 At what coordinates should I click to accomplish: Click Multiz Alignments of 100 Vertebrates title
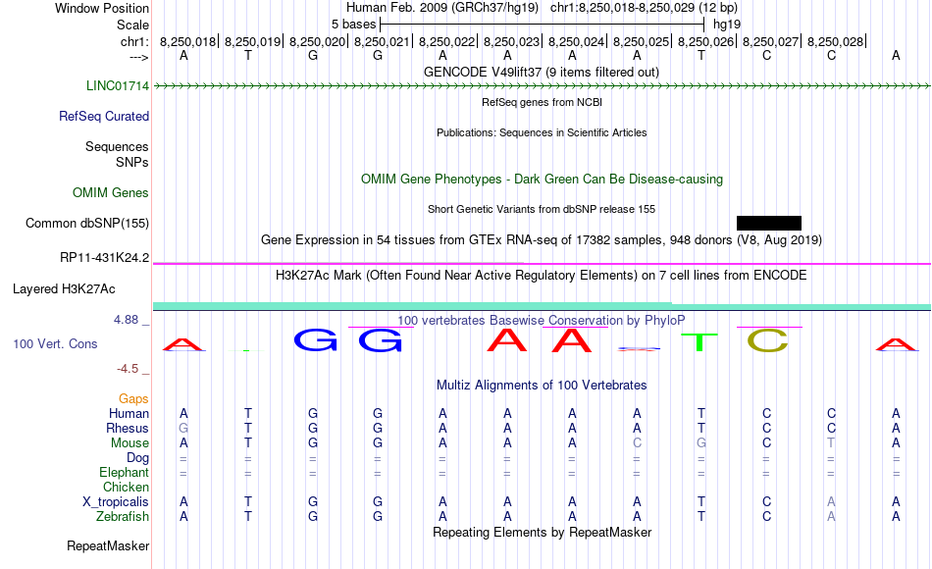[542, 386]
